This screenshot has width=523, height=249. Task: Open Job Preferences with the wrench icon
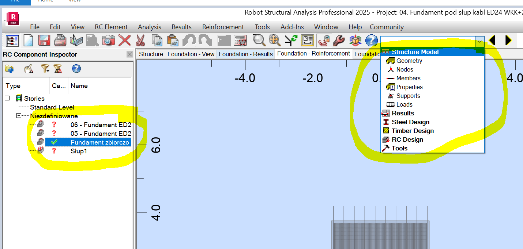click(x=339, y=41)
